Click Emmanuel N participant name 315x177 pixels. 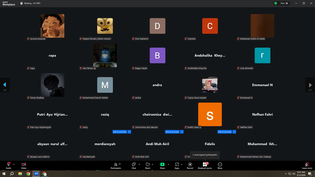pos(262,85)
